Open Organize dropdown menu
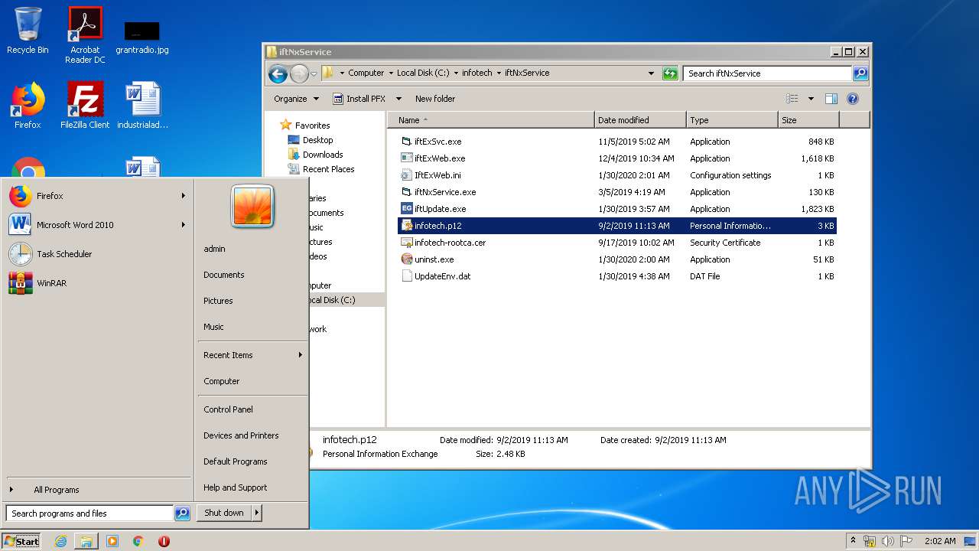 click(x=296, y=99)
